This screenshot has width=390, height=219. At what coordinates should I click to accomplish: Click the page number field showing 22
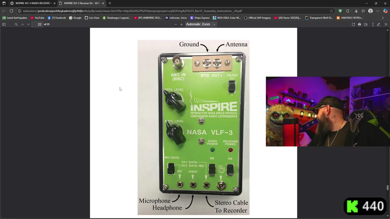pos(37,24)
